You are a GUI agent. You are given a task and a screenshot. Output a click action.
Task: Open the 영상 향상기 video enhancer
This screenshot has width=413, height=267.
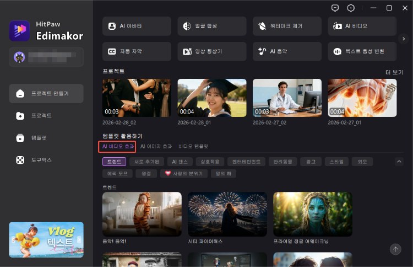tap(212, 51)
